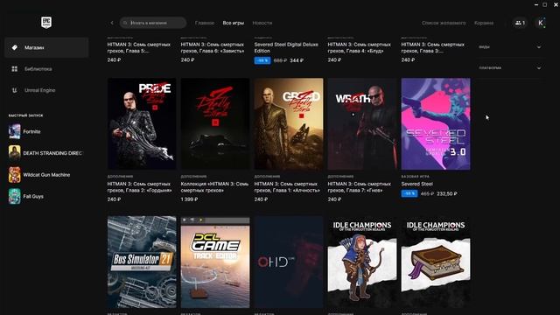This screenshot has width=560, height=315.
Task: Launch Fortnite from quick launch
Action: [x=46, y=131]
